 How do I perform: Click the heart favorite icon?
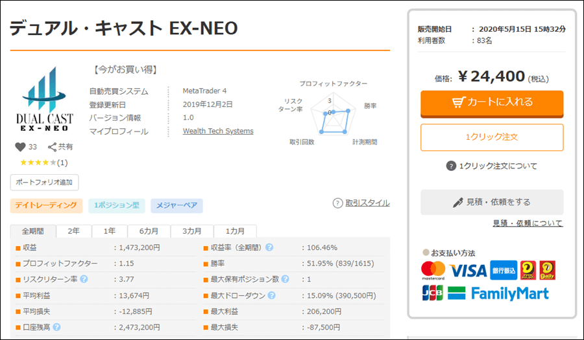tap(20, 147)
